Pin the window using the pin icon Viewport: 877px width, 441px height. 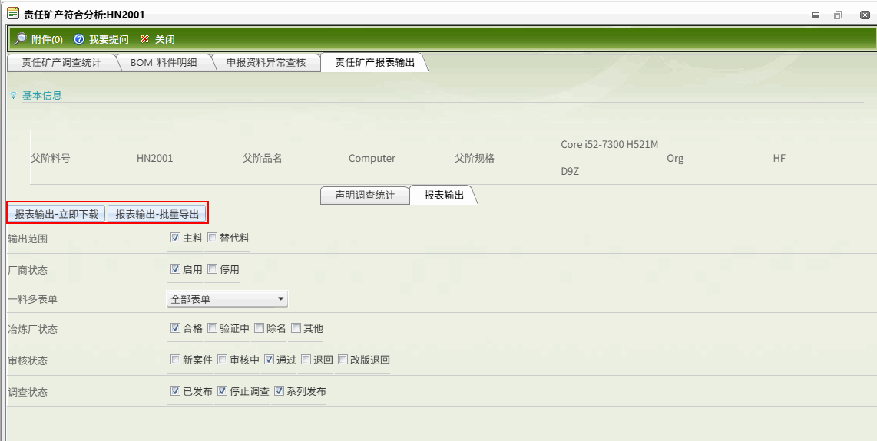coord(815,15)
